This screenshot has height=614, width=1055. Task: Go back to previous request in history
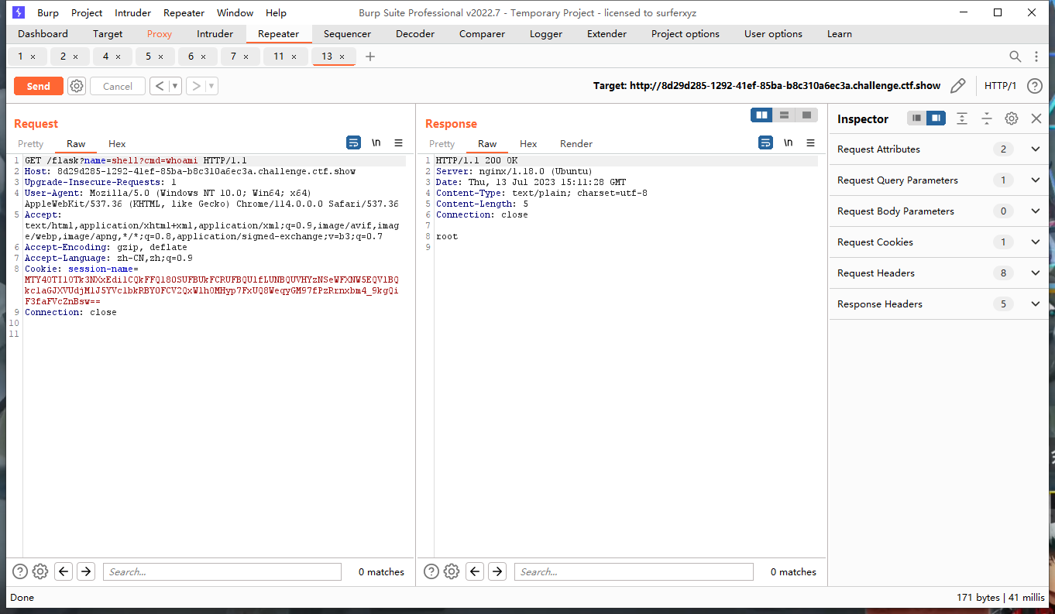pos(159,86)
